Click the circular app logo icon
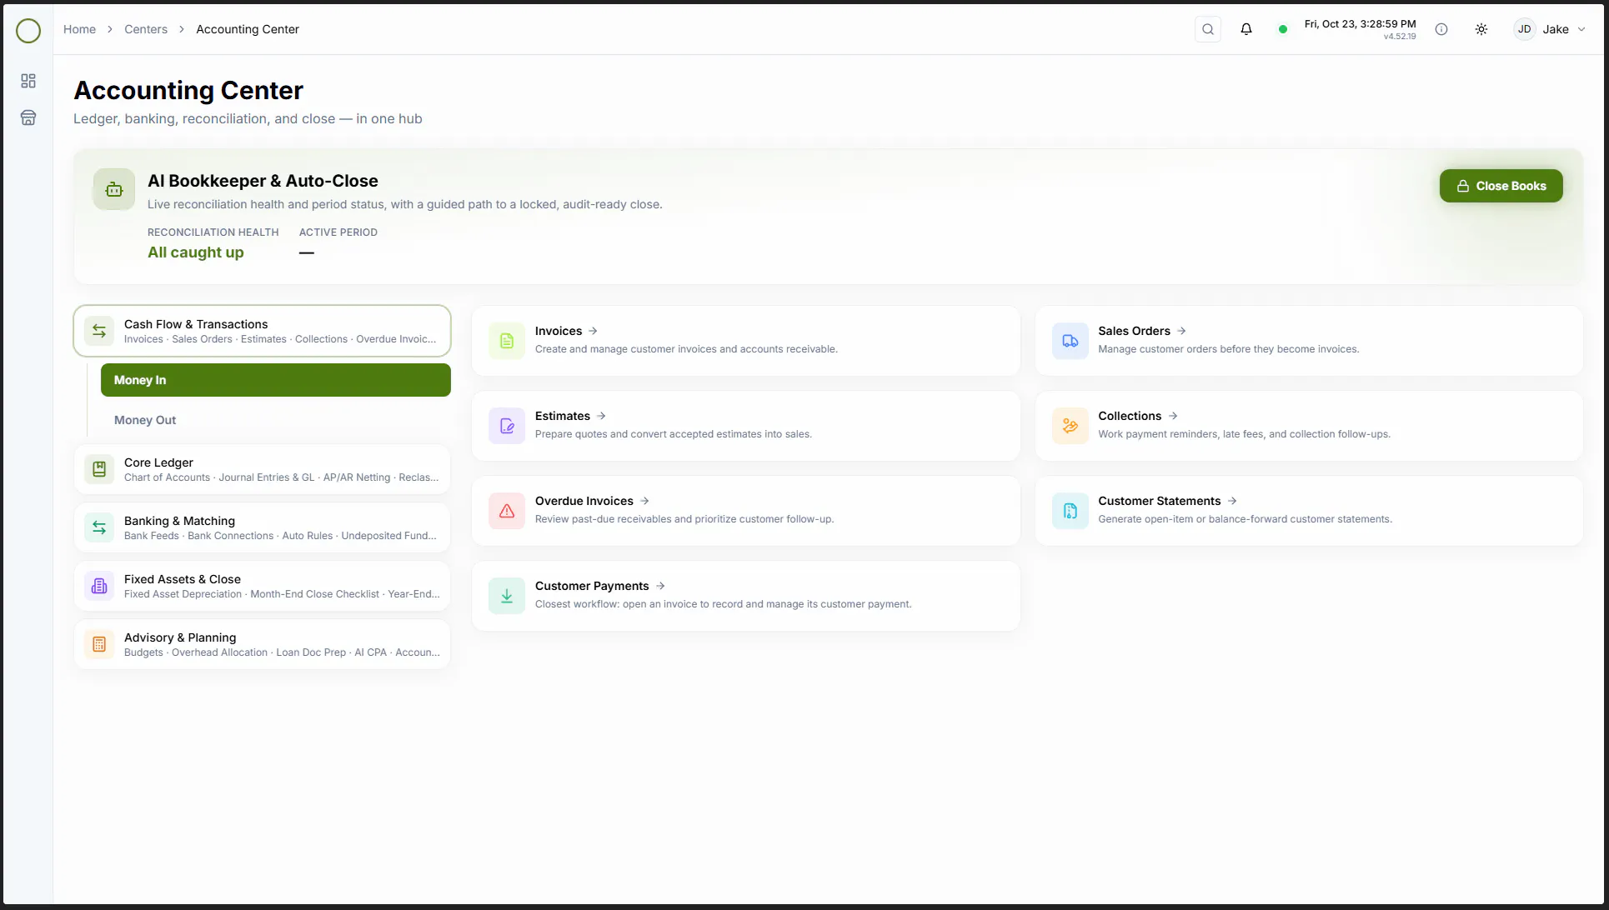Screen dimensions: 1609x910 point(28,31)
